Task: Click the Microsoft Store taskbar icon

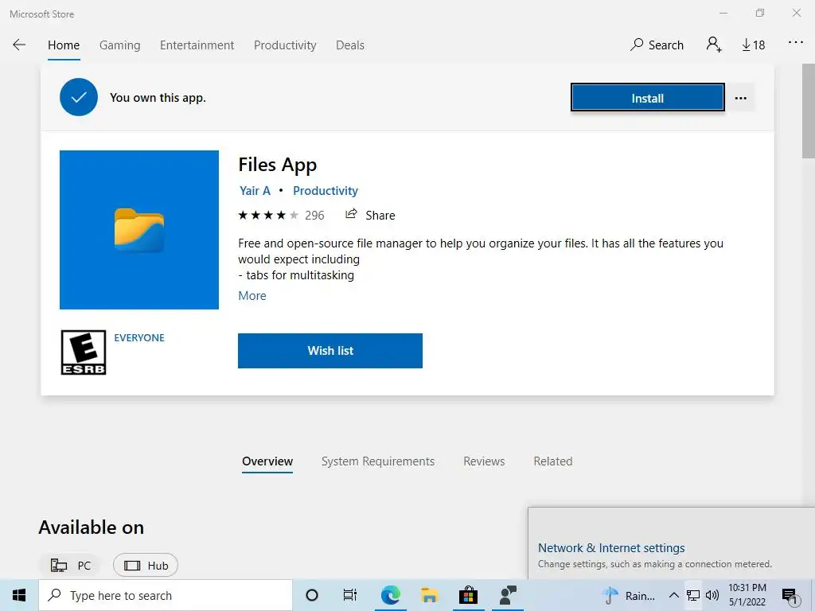Action: click(468, 595)
